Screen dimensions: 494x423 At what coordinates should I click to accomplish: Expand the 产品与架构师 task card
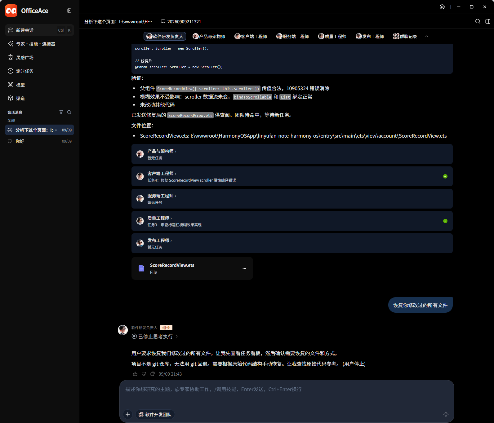point(292,154)
